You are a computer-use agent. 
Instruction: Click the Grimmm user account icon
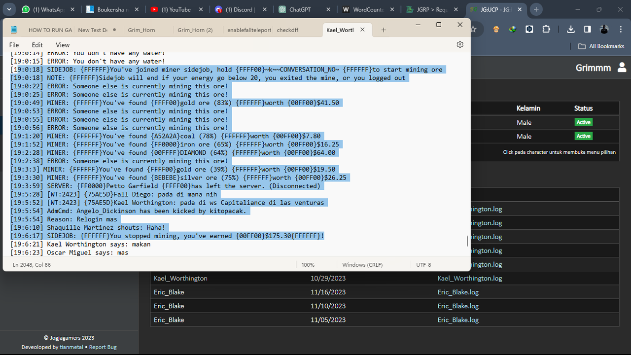pos(622,67)
